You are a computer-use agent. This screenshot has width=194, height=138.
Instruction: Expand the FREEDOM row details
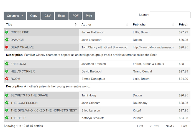point(7,64)
